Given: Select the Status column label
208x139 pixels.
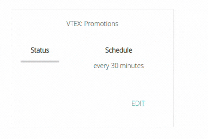Looking at the screenshot, I should click(40, 50).
